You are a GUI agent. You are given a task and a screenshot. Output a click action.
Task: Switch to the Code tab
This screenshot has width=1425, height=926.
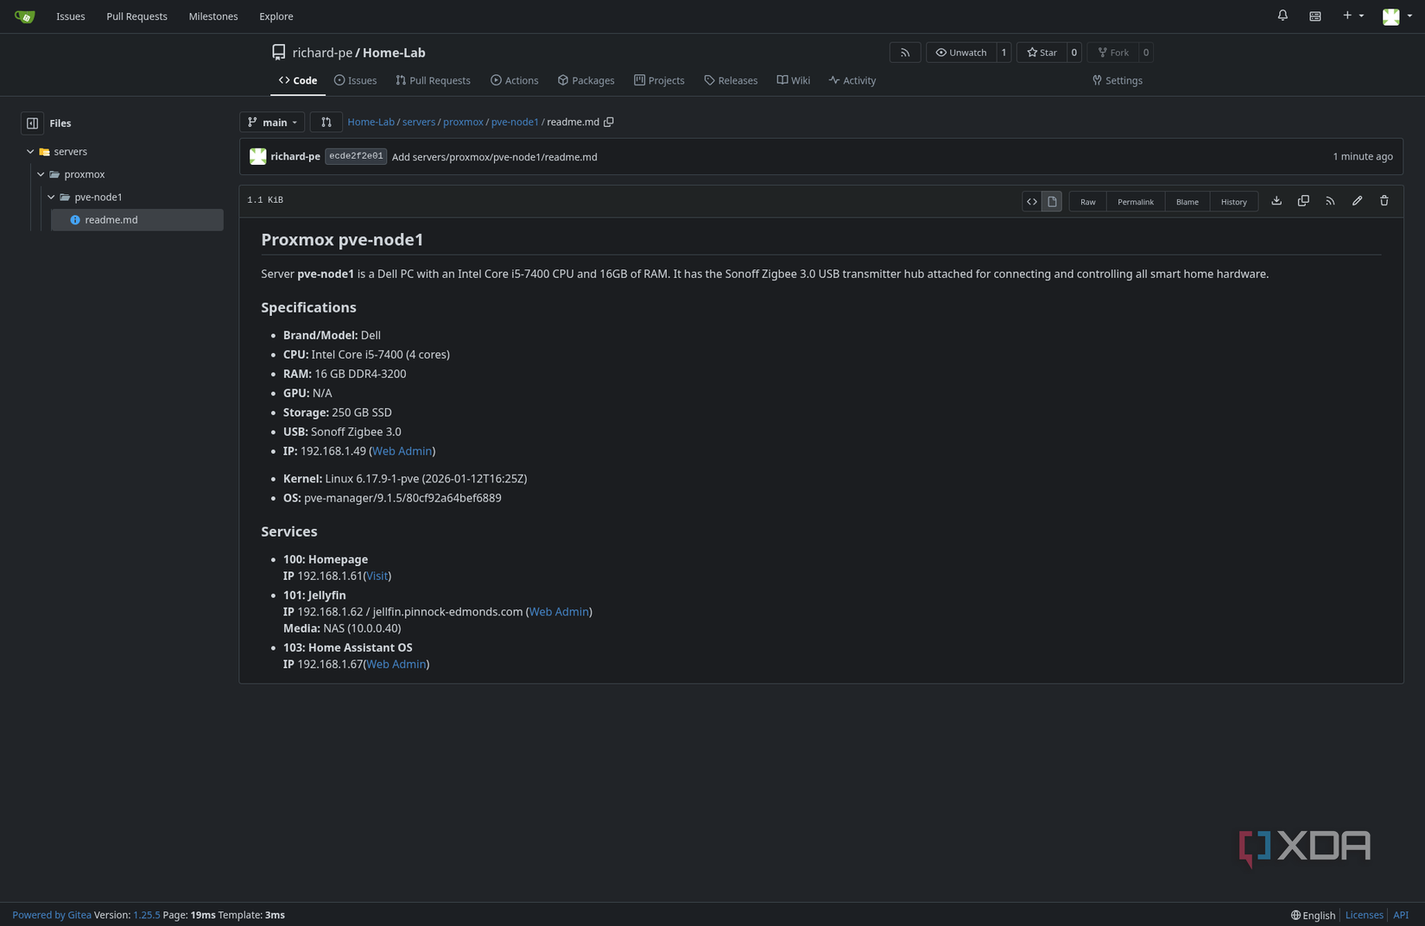tap(298, 80)
